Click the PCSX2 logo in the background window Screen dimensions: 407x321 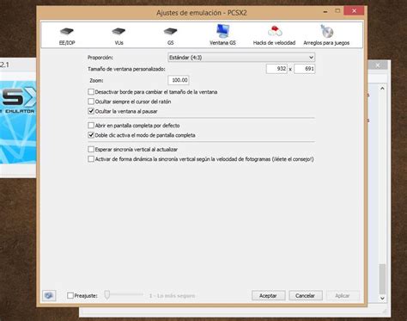tap(18, 101)
